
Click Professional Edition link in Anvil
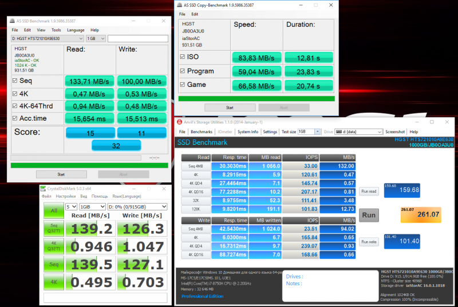pyautogui.click(x=203, y=296)
